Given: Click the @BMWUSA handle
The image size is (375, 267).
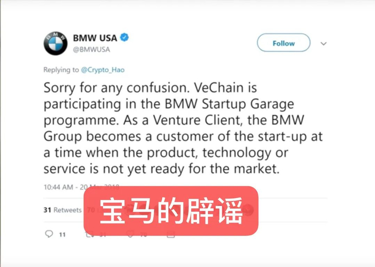Looking at the screenshot, I should coord(92,49).
